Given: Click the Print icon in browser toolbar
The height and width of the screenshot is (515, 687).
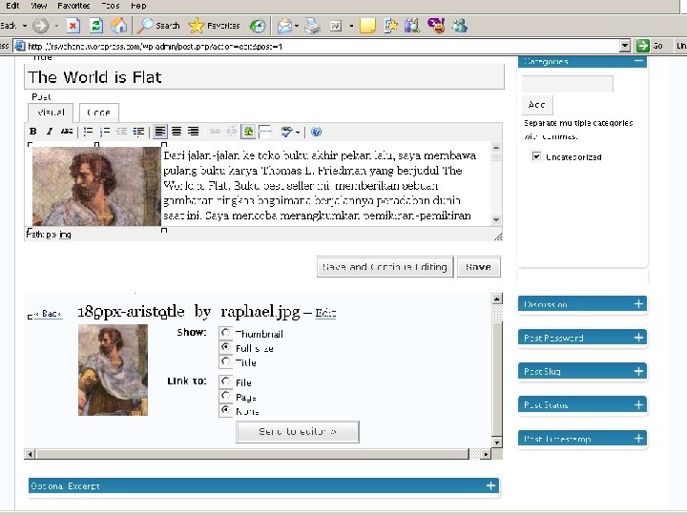Looking at the screenshot, I should [313, 26].
